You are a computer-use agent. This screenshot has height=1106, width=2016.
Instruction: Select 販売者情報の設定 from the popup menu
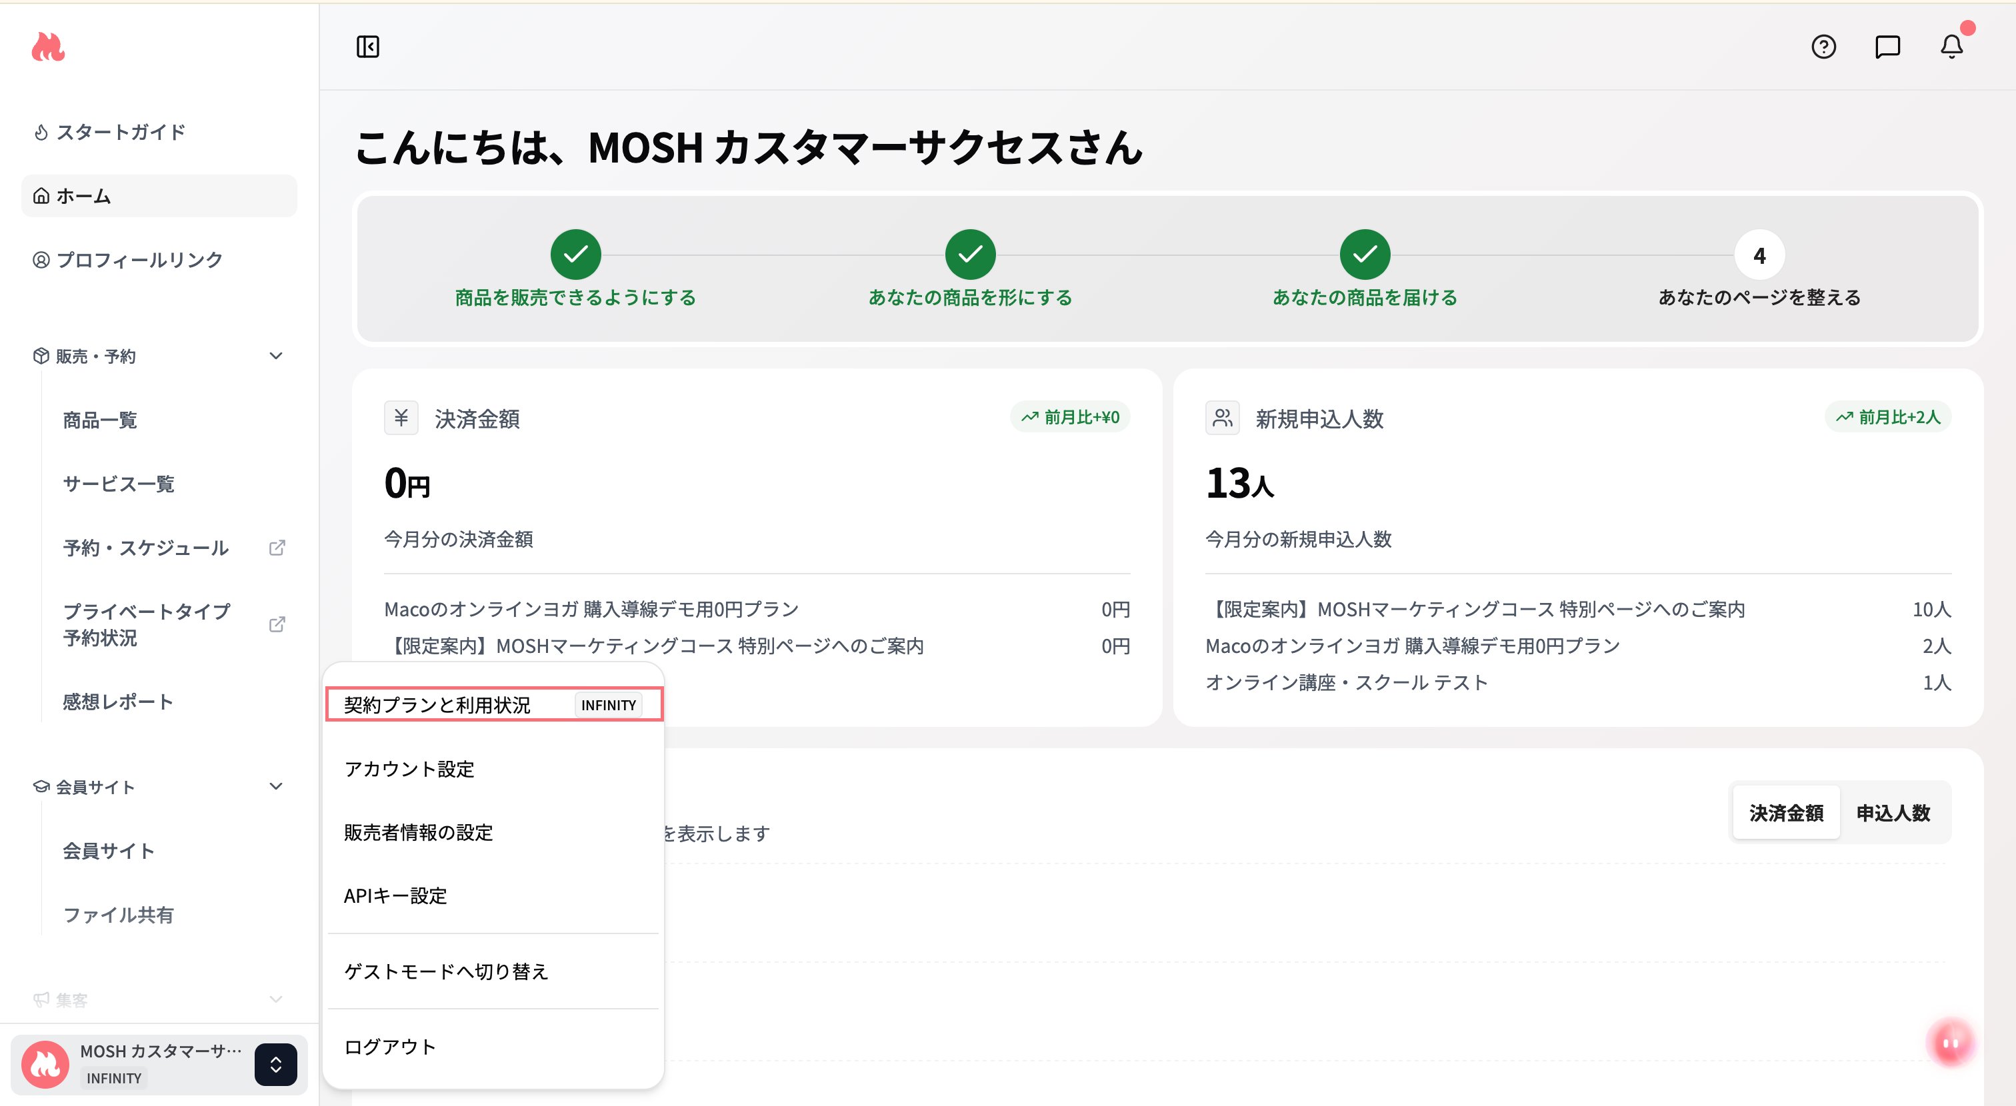(x=493, y=832)
